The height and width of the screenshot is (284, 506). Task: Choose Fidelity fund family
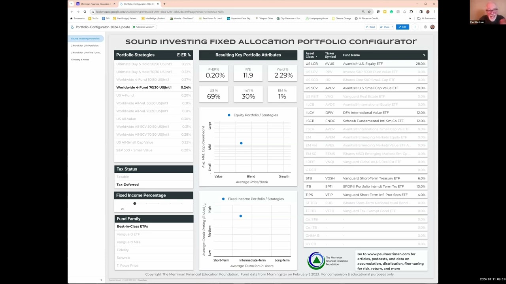(x=153, y=250)
